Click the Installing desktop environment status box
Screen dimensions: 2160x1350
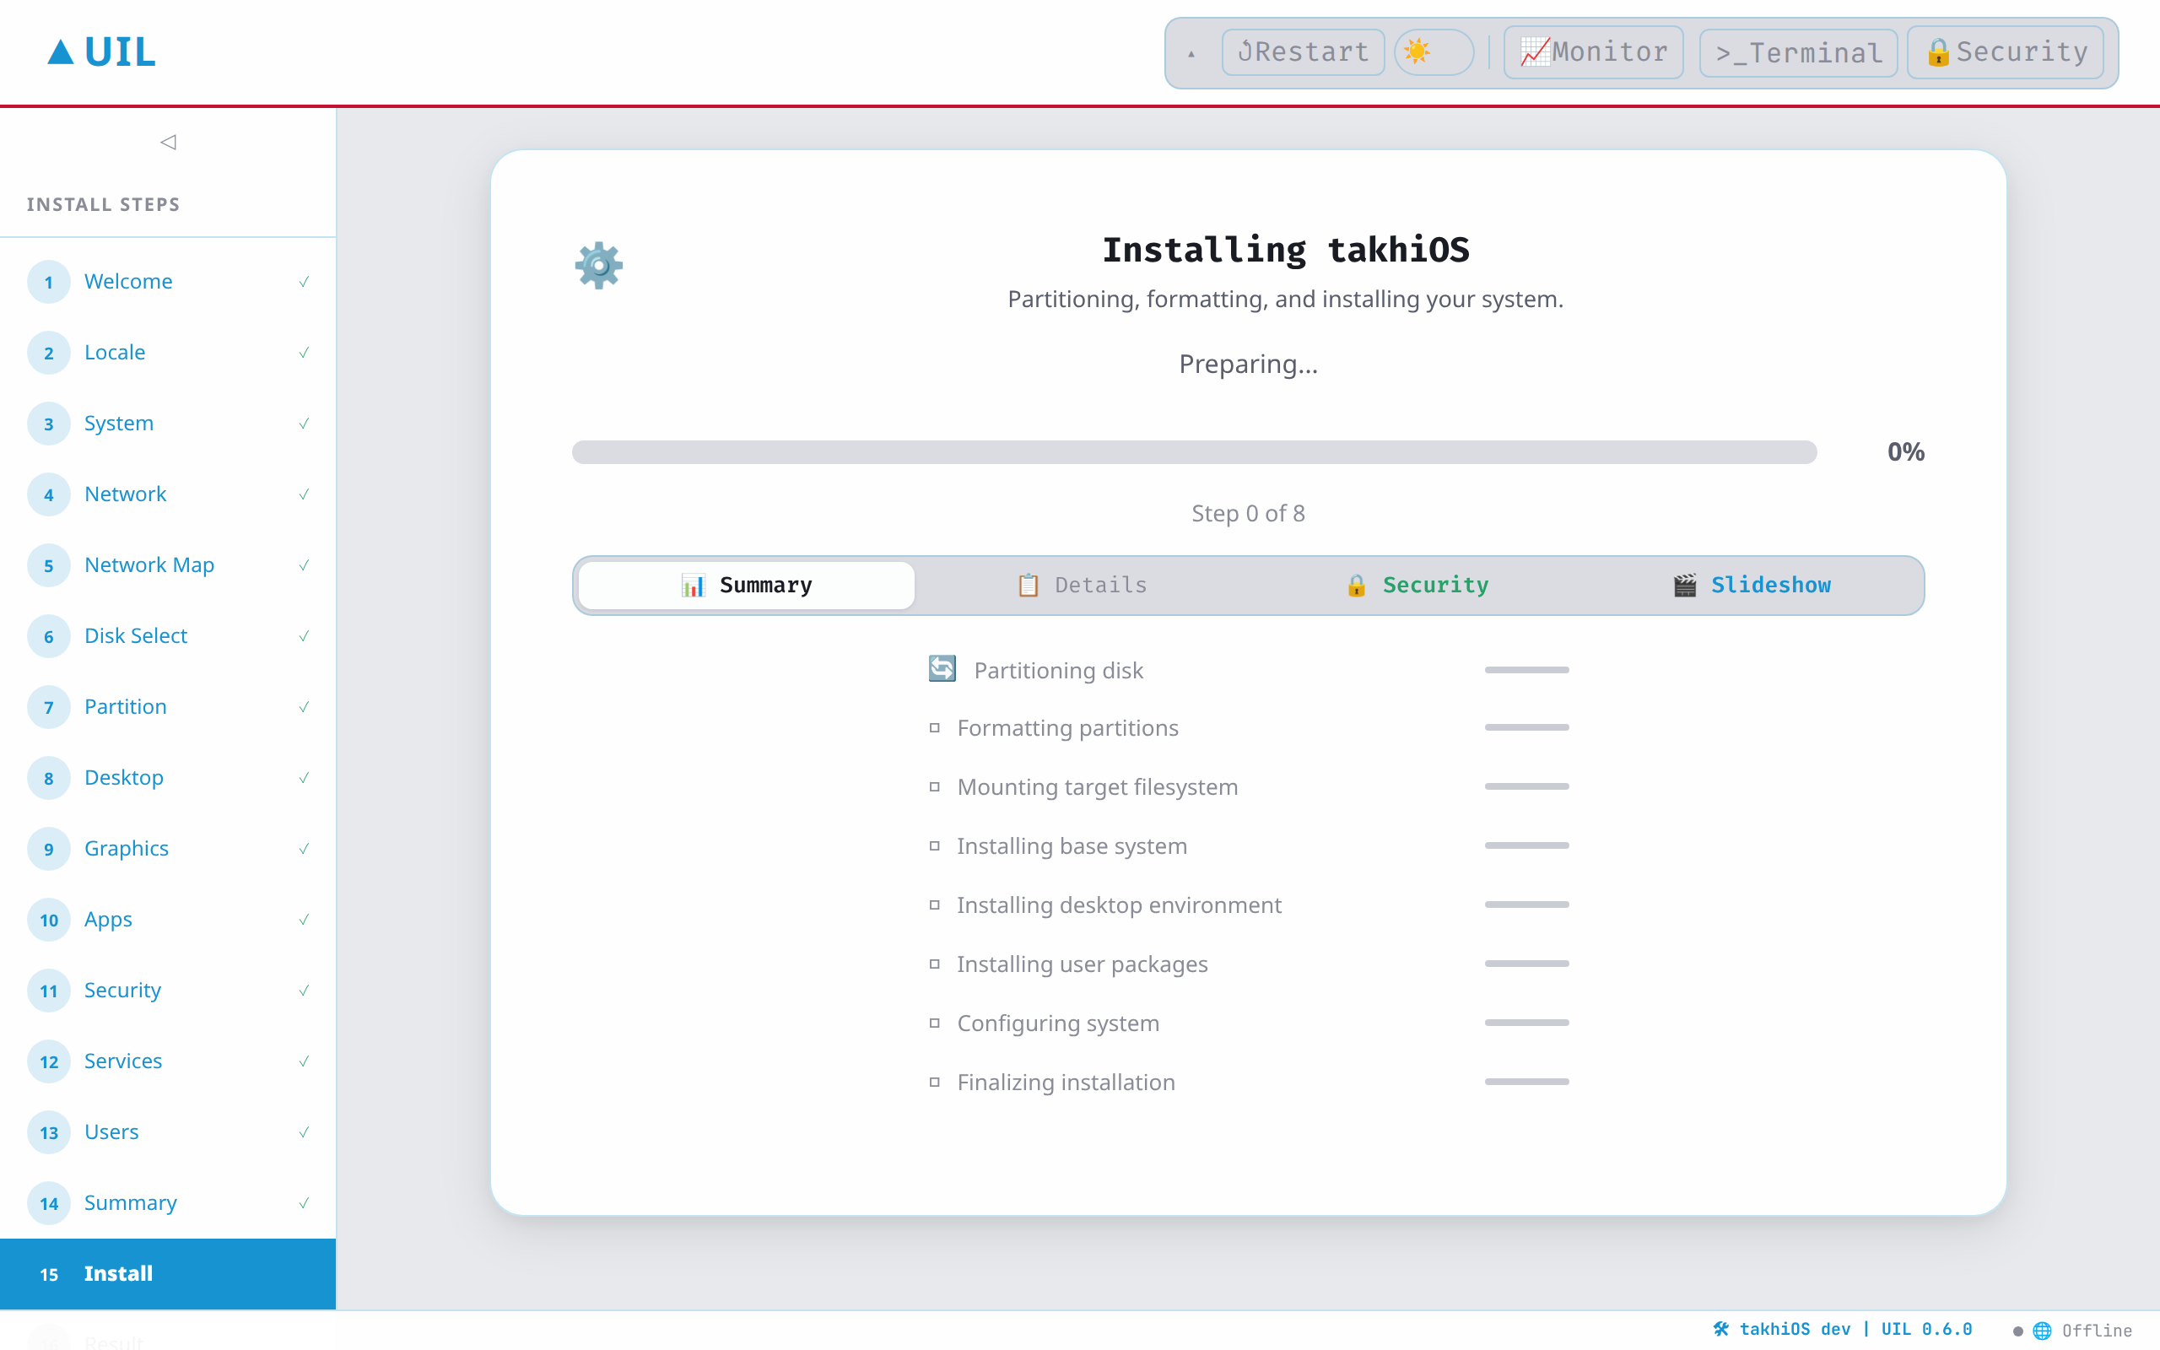coord(935,904)
